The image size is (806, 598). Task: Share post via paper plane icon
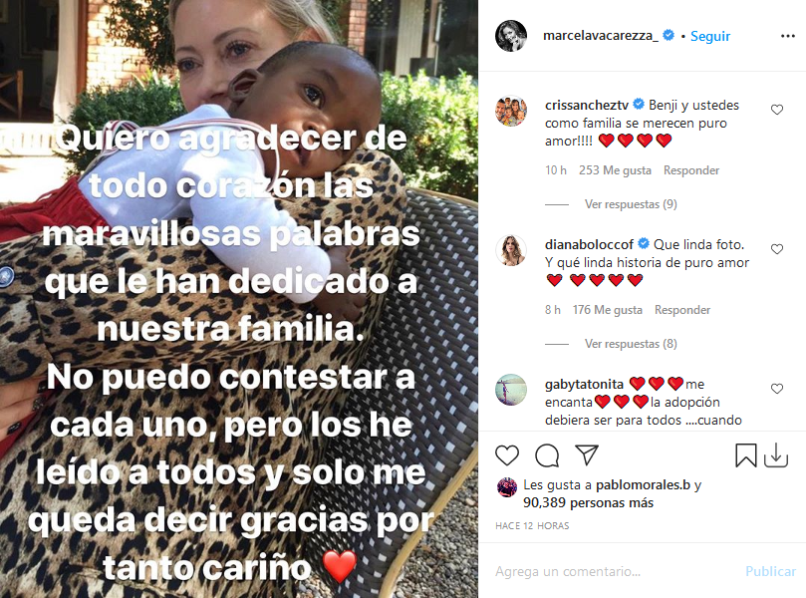(x=587, y=455)
